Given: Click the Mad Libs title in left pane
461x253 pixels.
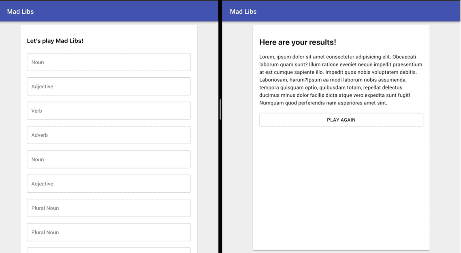Looking at the screenshot, I should 20,11.
